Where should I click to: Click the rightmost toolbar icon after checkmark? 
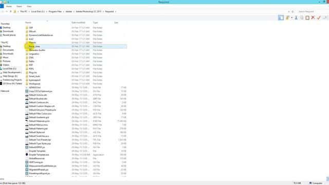pyautogui.click(x=324, y=18)
